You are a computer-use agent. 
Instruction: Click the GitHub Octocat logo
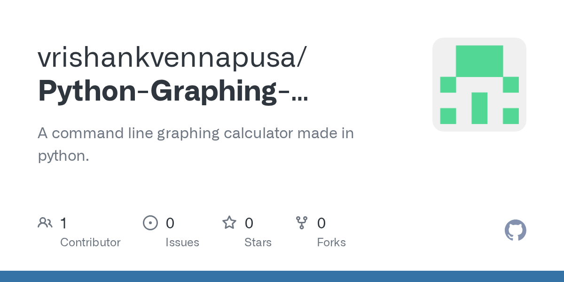[515, 230]
